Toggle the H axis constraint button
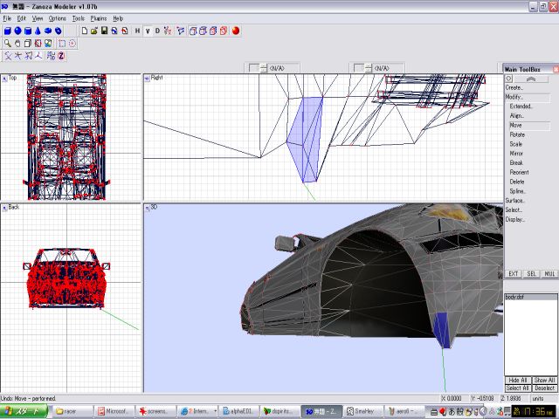This screenshot has height=419, width=559. click(137, 31)
